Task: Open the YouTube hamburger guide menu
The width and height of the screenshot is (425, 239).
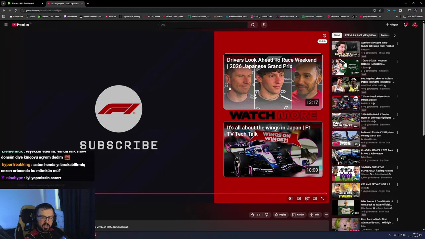Action: [6, 25]
